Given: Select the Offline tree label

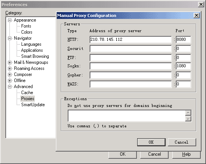Looking at the screenshot, I should coord(20,80).
